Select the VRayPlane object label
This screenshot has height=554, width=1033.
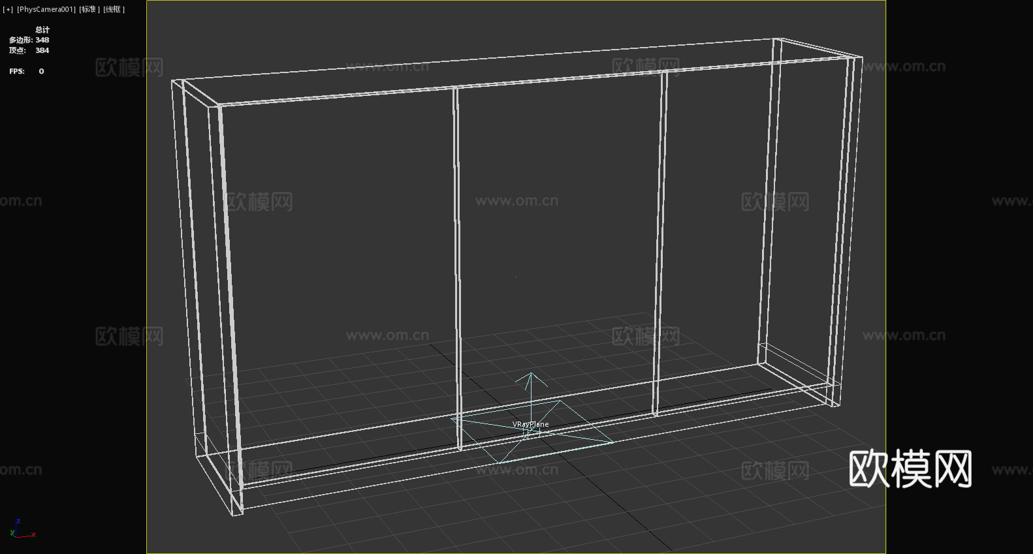pyautogui.click(x=530, y=424)
